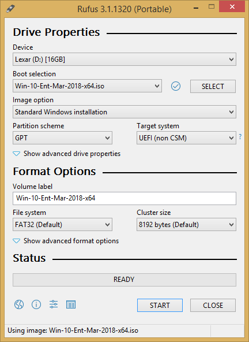Viewport: 249px width, 342px height.
Task: Close the window with the red X
Action: (232, 6)
